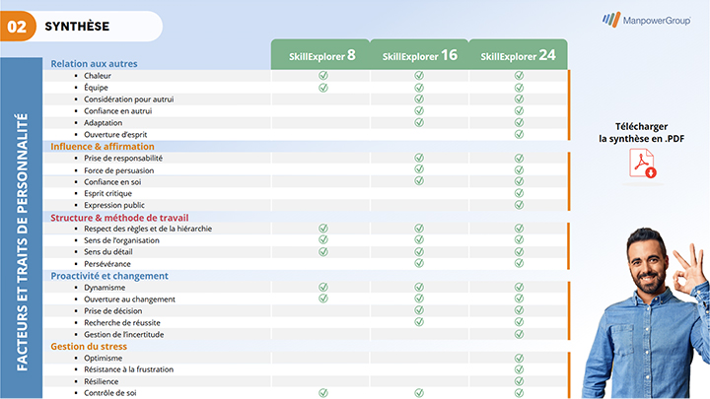Click Considération pour autrui checkmark under SkillExplorer 16
This screenshot has width=710, height=399.
click(x=419, y=99)
